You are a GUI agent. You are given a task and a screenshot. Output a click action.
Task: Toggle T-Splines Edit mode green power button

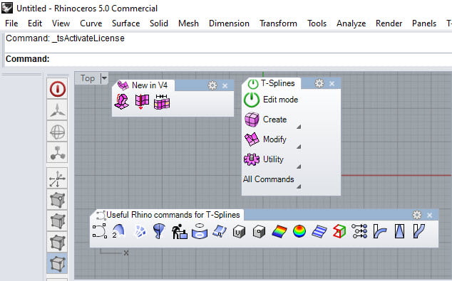pyautogui.click(x=252, y=100)
